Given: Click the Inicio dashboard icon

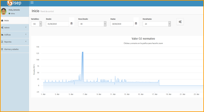Looking at the screenshot, I should click(x=2, y=21).
